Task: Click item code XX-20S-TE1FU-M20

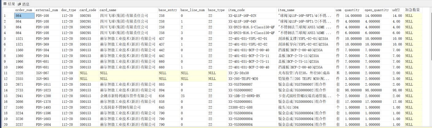Action: [x=243, y=79]
